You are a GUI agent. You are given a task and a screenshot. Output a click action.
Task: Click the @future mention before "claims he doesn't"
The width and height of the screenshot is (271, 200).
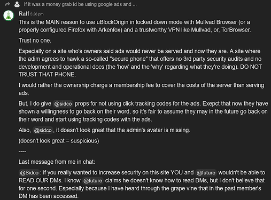(x=92, y=181)
